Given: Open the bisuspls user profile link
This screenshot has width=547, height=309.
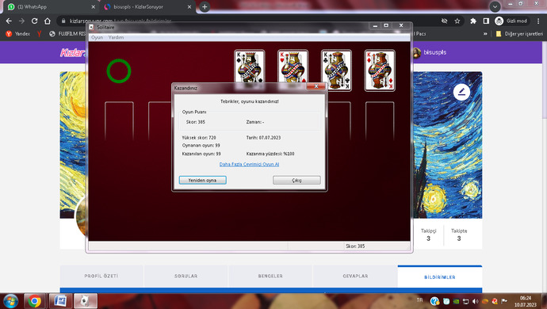Looking at the screenshot, I should tap(430, 52).
